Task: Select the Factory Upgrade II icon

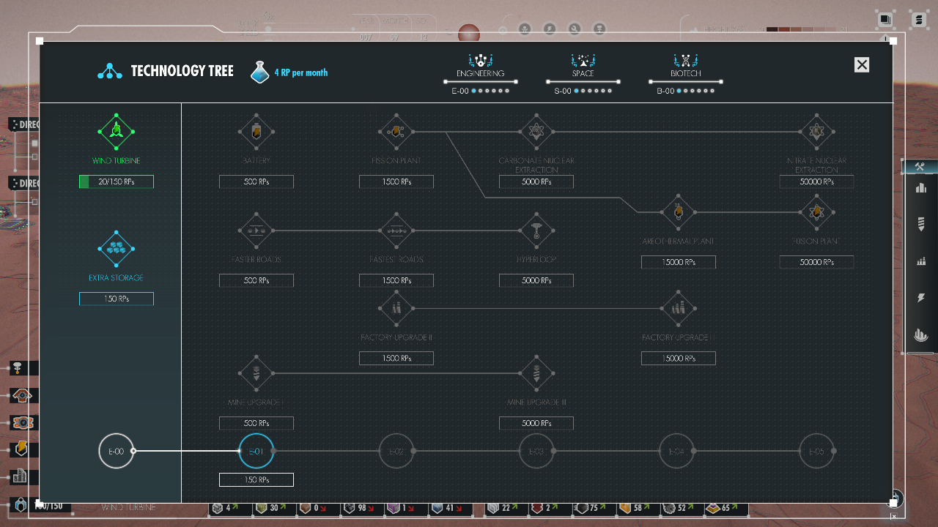Action: pyautogui.click(x=396, y=309)
